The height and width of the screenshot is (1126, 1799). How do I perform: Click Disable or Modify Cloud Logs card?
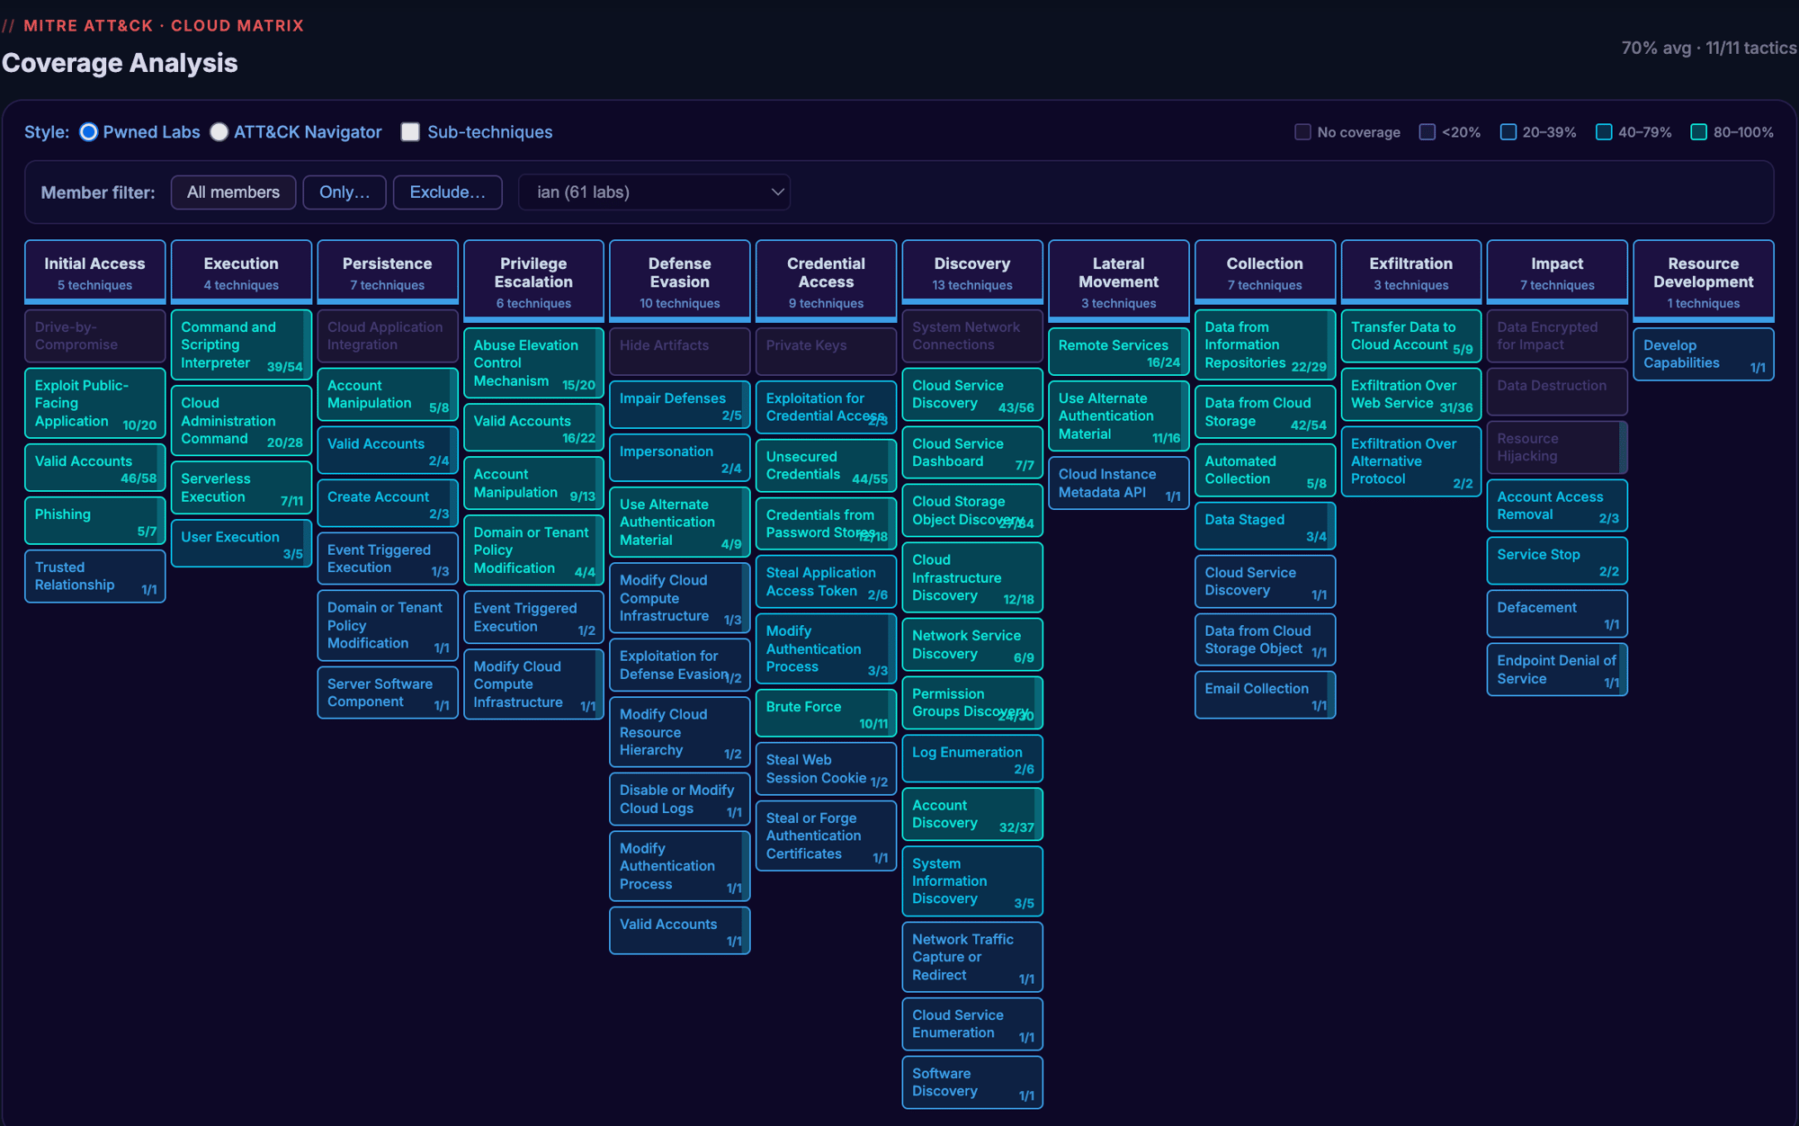coord(680,800)
